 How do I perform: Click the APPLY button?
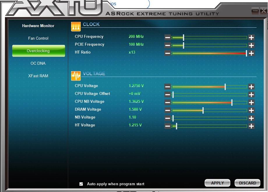point(217,183)
